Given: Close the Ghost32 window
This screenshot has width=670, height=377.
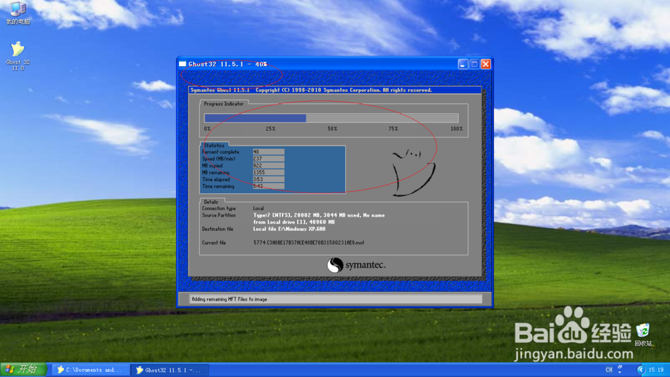Looking at the screenshot, I should [x=486, y=64].
